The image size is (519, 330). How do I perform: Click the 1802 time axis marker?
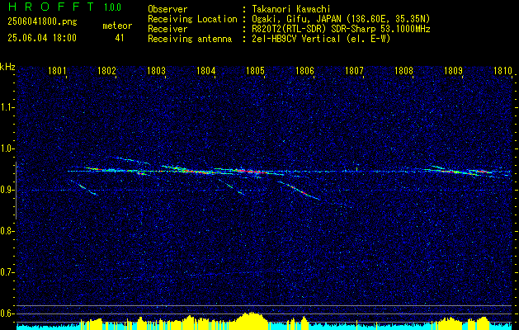click(x=106, y=71)
